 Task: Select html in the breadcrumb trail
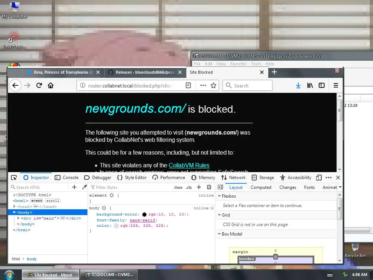16,259
